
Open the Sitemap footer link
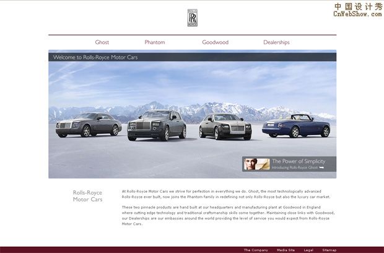329,250
